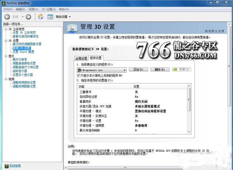Click the 添加 button

click(x=138, y=70)
